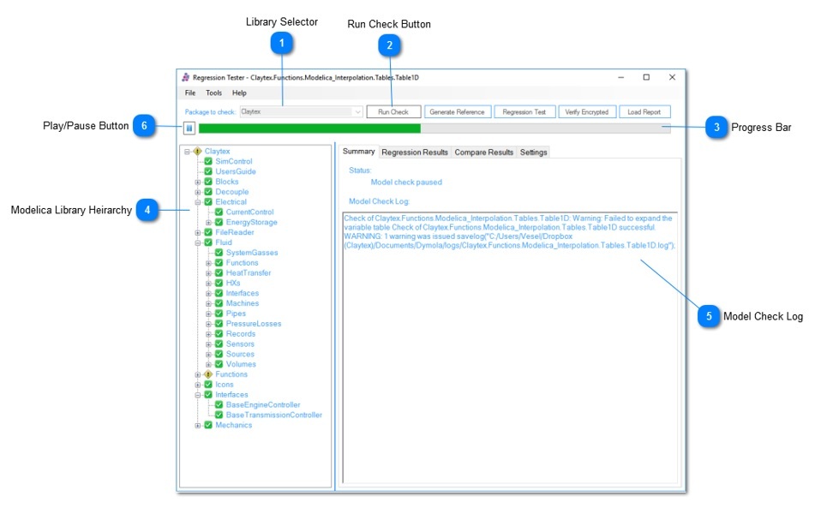Open the Tools menu

213,93
